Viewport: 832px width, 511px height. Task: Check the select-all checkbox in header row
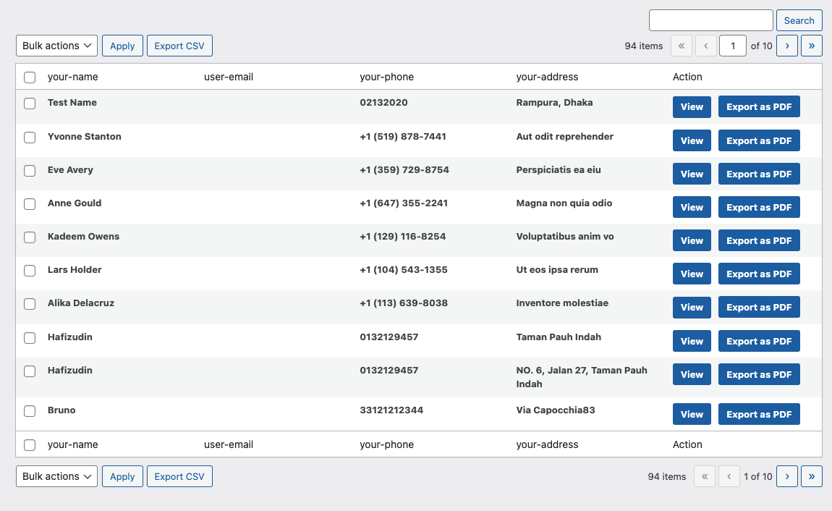30,77
